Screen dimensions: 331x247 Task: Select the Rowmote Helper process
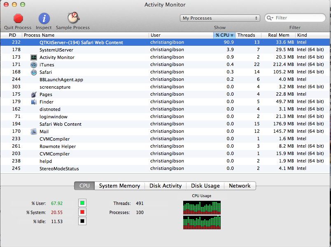tap(165, 146)
